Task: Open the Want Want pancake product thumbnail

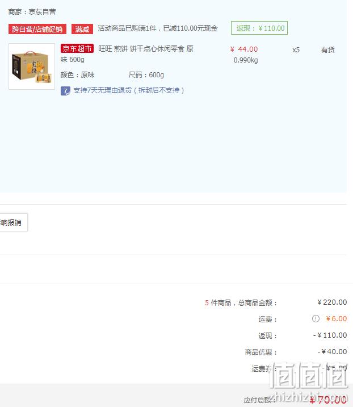Action: (32, 67)
